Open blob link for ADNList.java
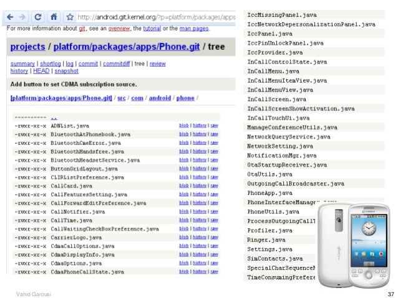Screen dimensions: 398x298 click(x=184, y=126)
